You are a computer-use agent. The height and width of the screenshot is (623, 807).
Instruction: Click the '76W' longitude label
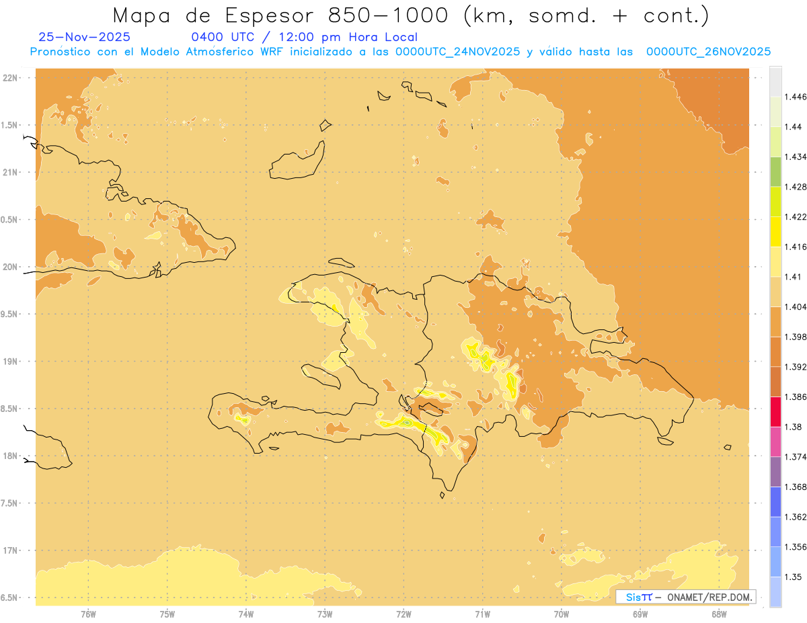point(88,614)
